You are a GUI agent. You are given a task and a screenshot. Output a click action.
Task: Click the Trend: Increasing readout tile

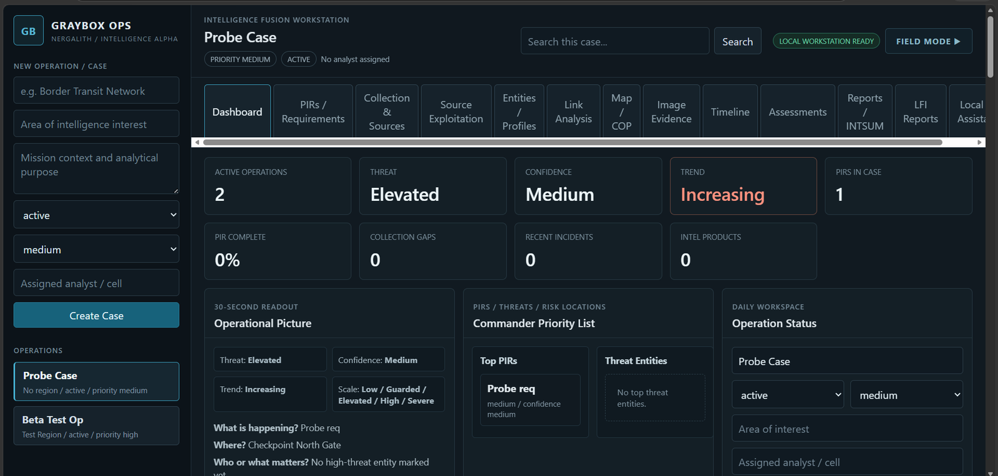click(x=270, y=394)
